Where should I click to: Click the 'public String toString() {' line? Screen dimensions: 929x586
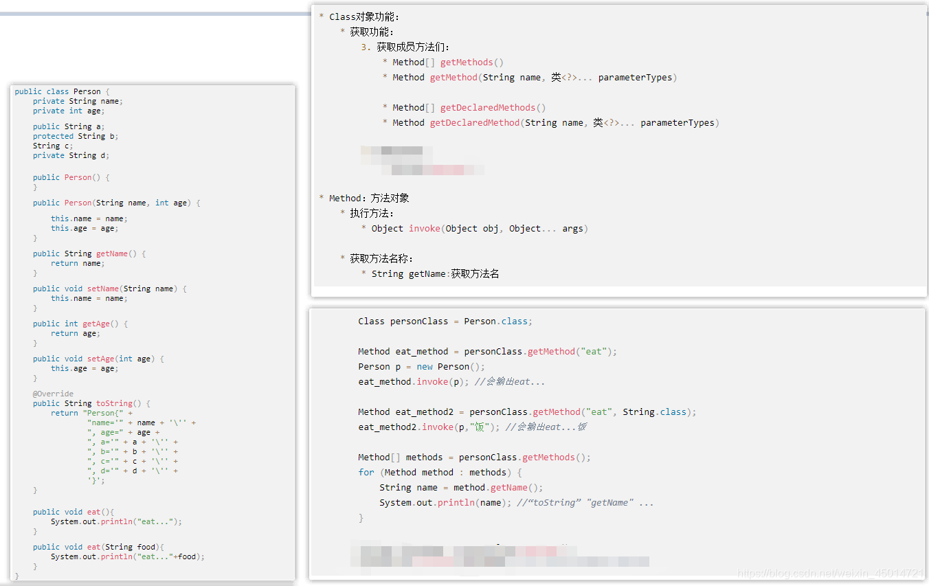click(91, 403)
